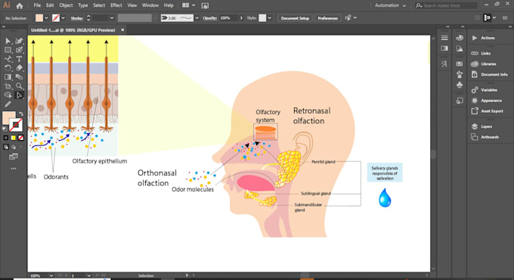Select the Pen tool
514x280 pixels.
click(19, 41)
